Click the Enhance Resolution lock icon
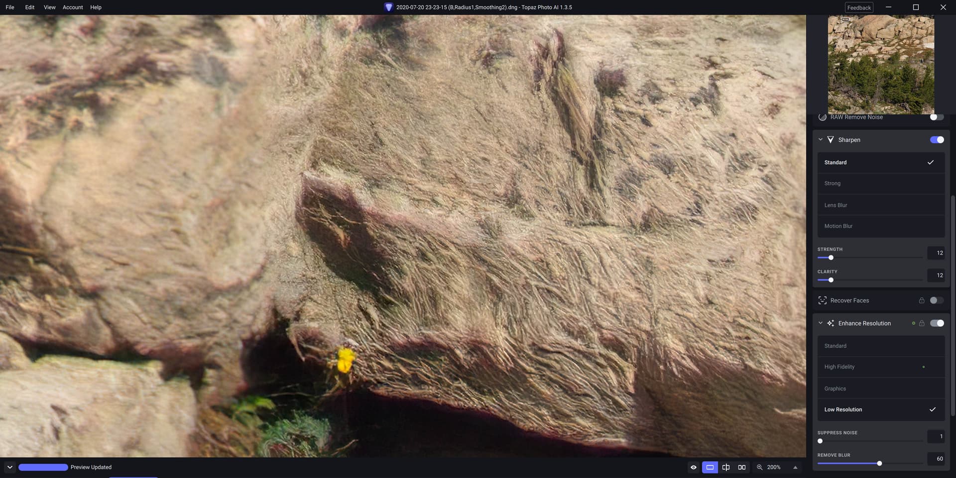The image size is (956, 478). (x=921, y=323)
